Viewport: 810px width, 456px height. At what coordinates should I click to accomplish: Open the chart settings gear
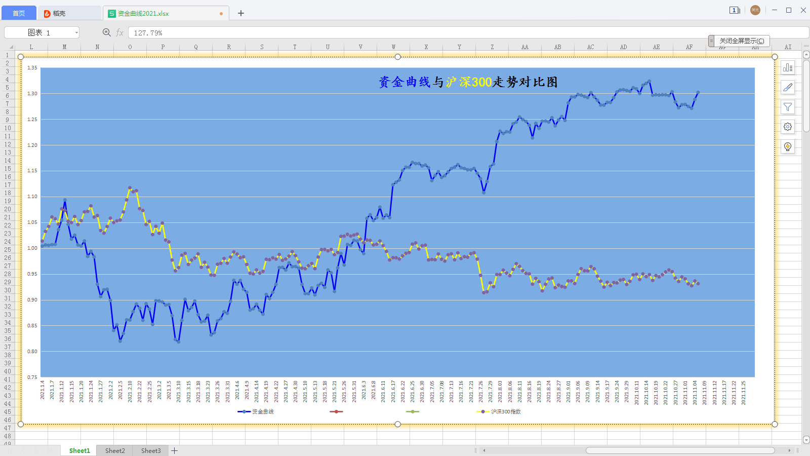point(788,127)
